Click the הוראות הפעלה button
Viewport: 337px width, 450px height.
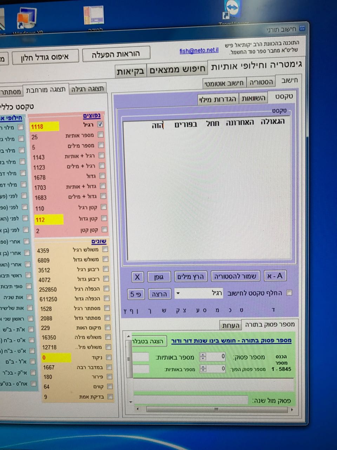pos(116,54)
